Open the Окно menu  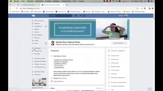click(x=75, y=1)
